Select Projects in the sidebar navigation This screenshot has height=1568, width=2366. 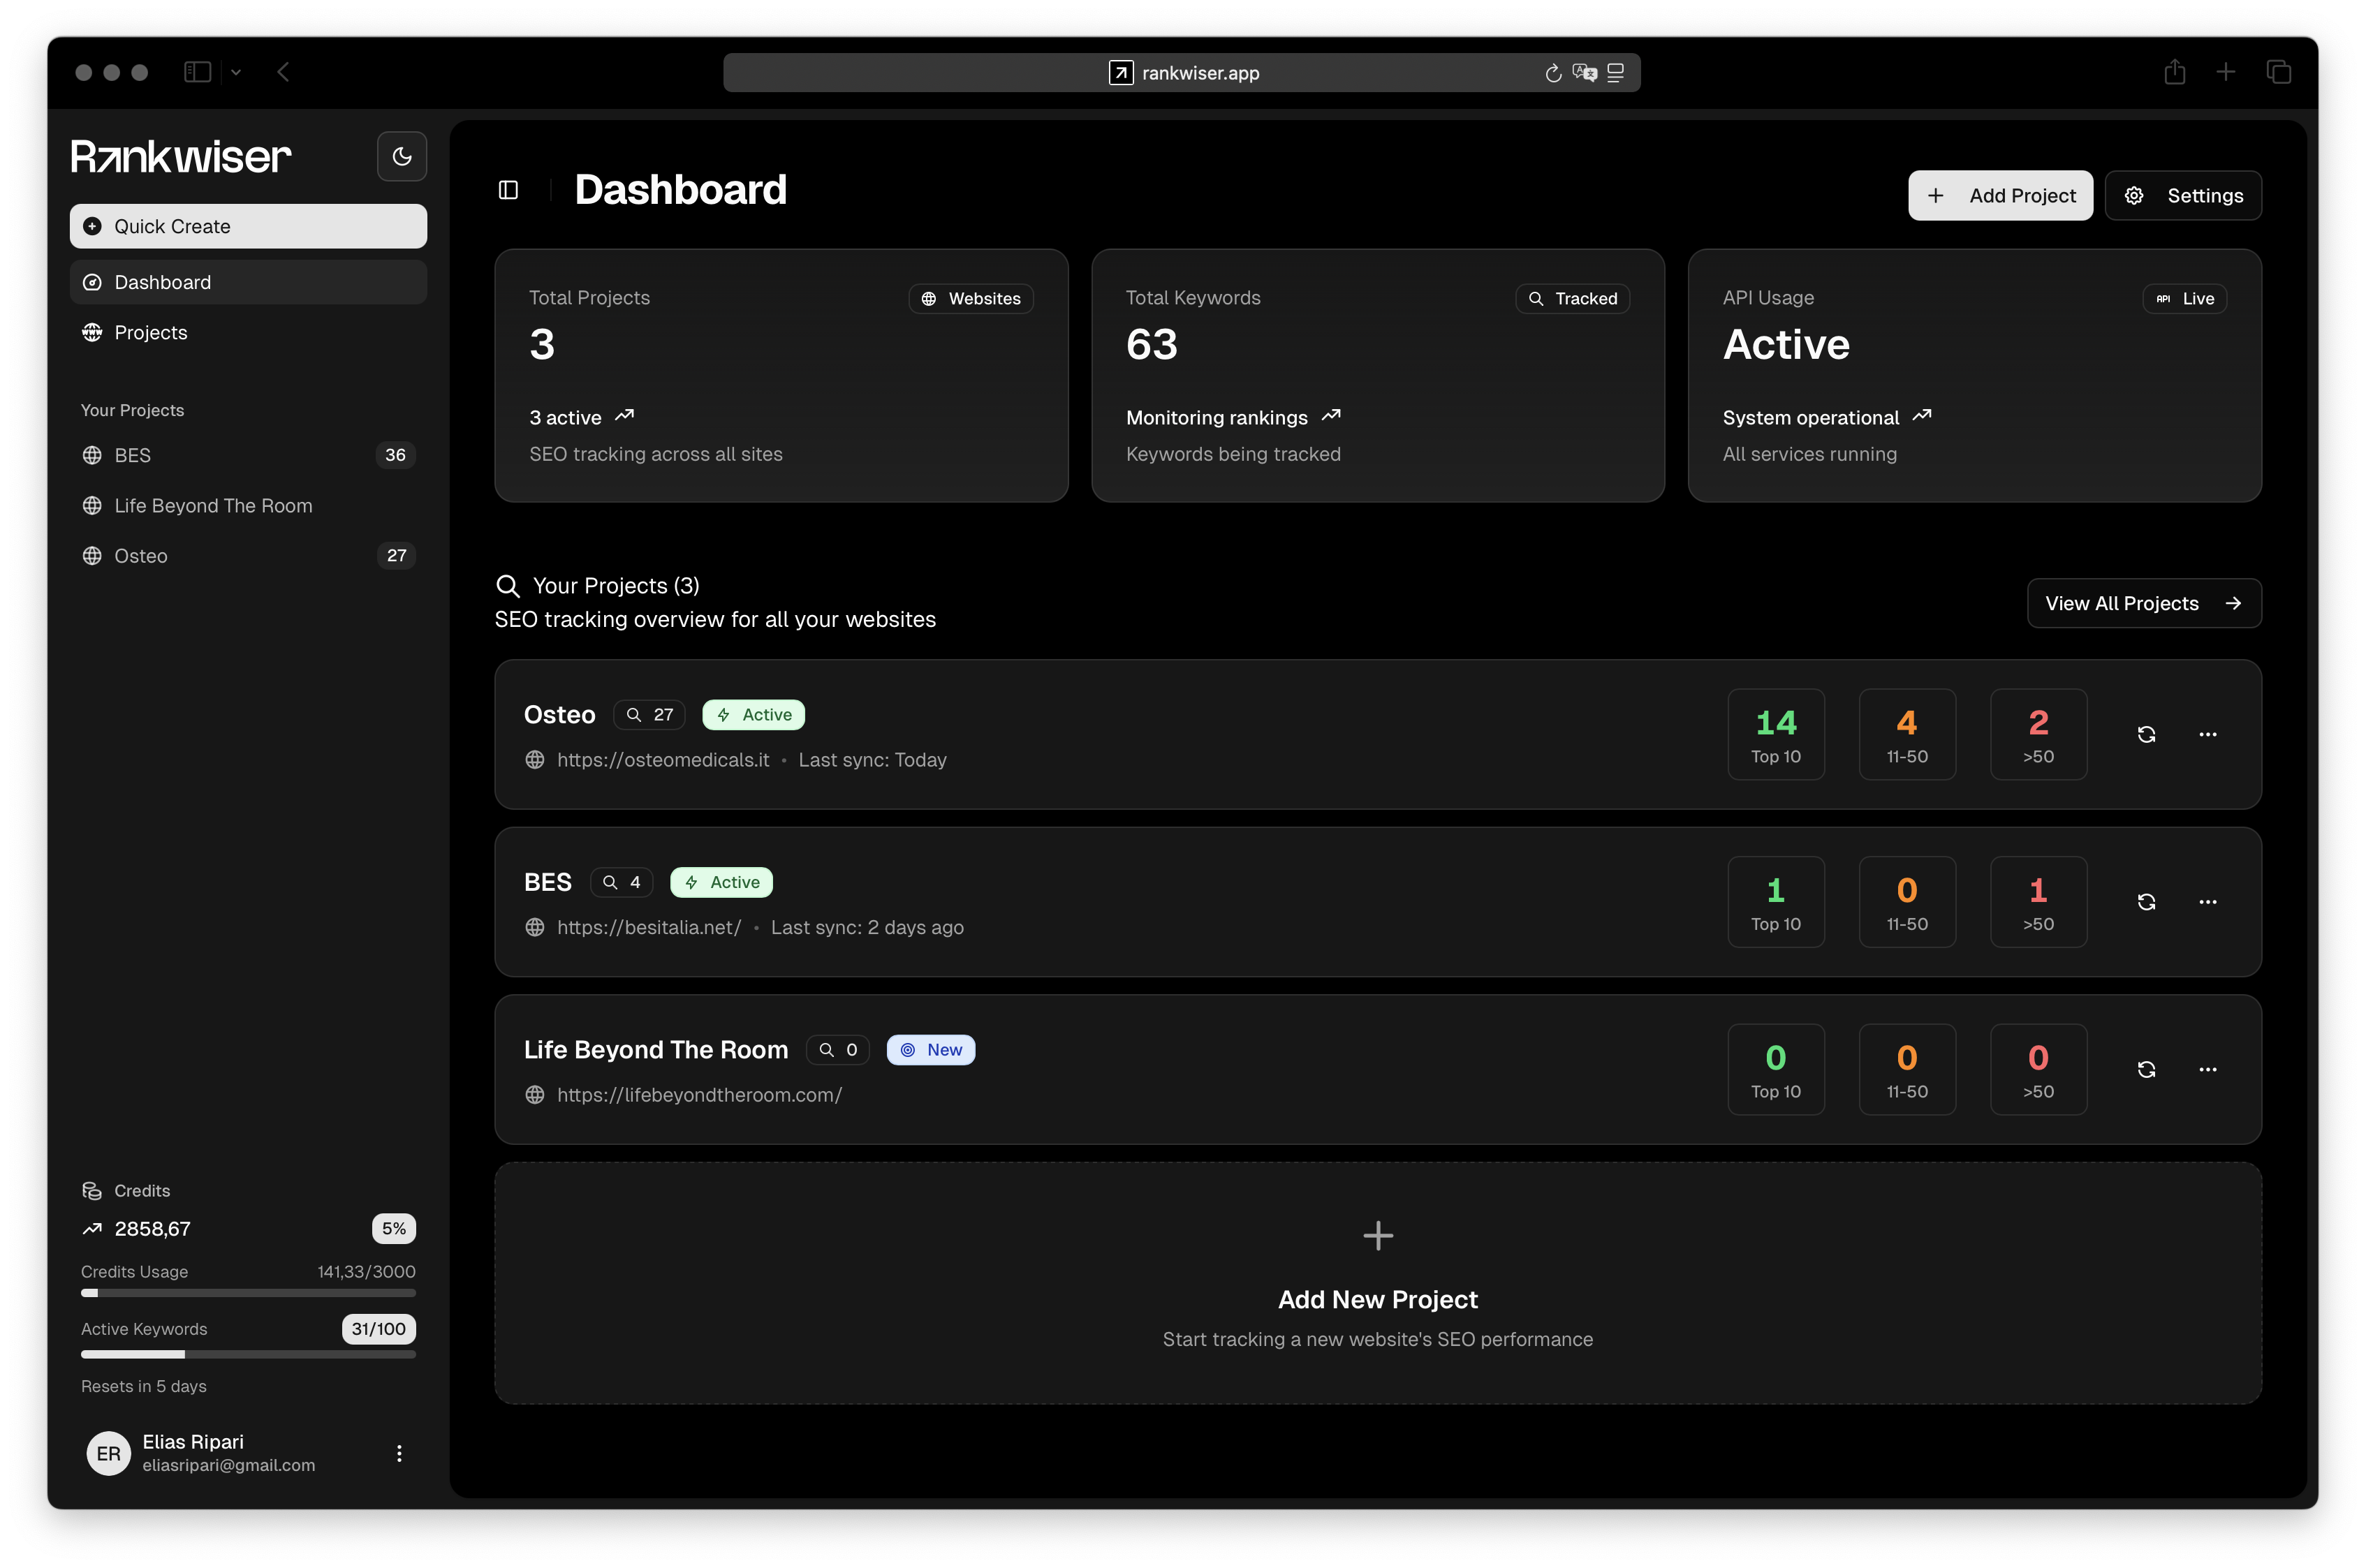tap(151, 332)
